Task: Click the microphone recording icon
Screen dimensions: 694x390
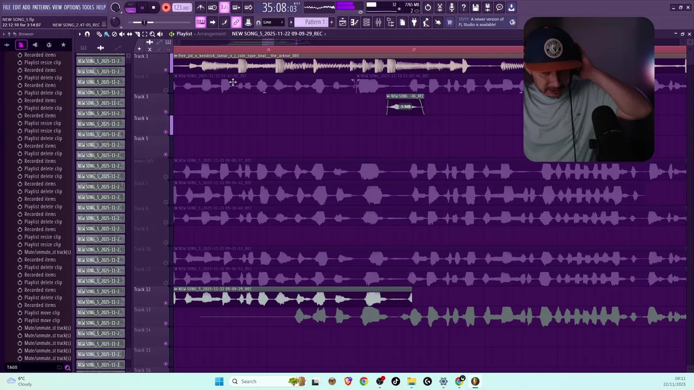Action: [452, 7]
